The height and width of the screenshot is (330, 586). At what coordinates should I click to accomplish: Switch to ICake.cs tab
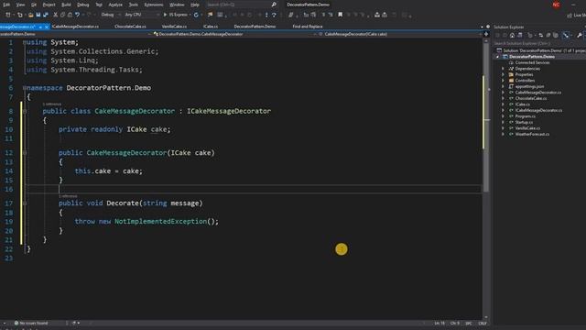click(x=211, y=27)
